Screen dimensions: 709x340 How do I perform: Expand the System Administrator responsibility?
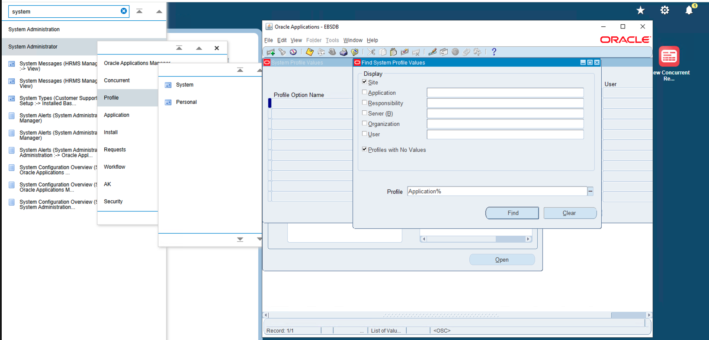(33, 47)
